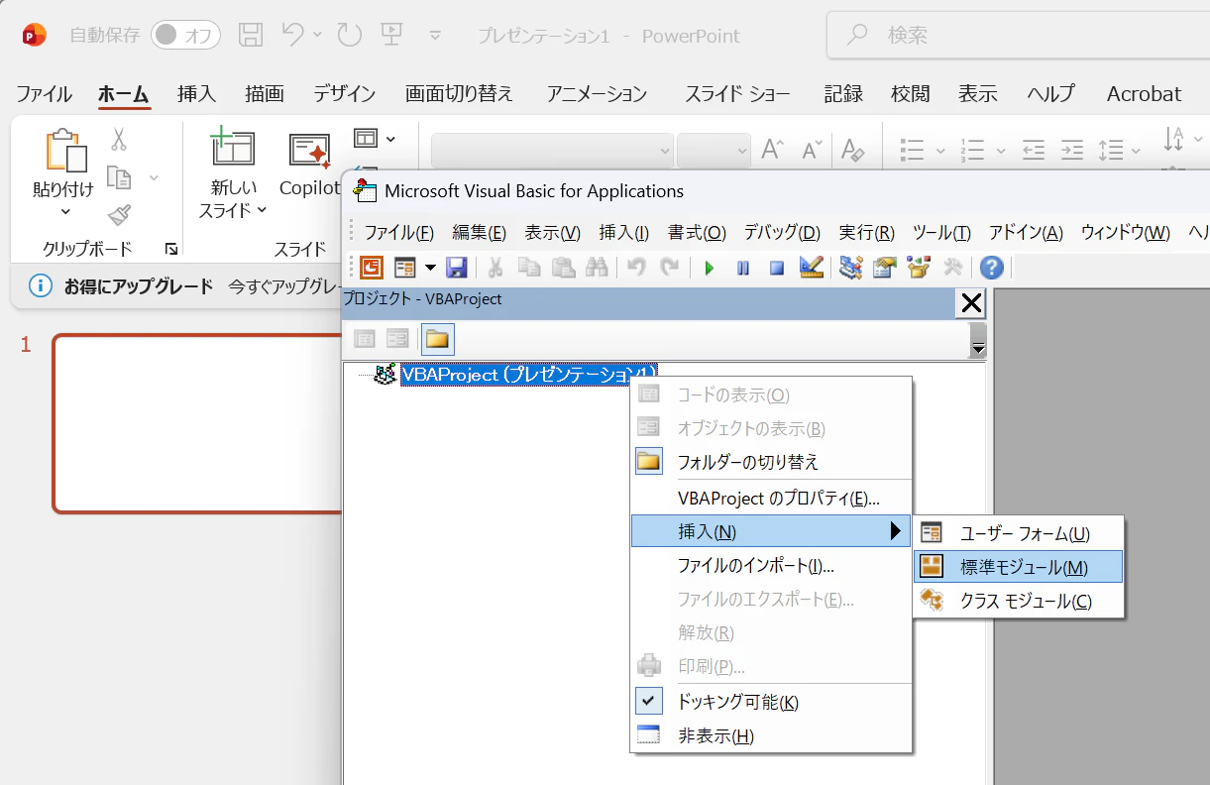The width and height of the screenshot is (1210, 785).
Task: Click PowerPoint Redo icon in title bar
Action: (349, 36)
